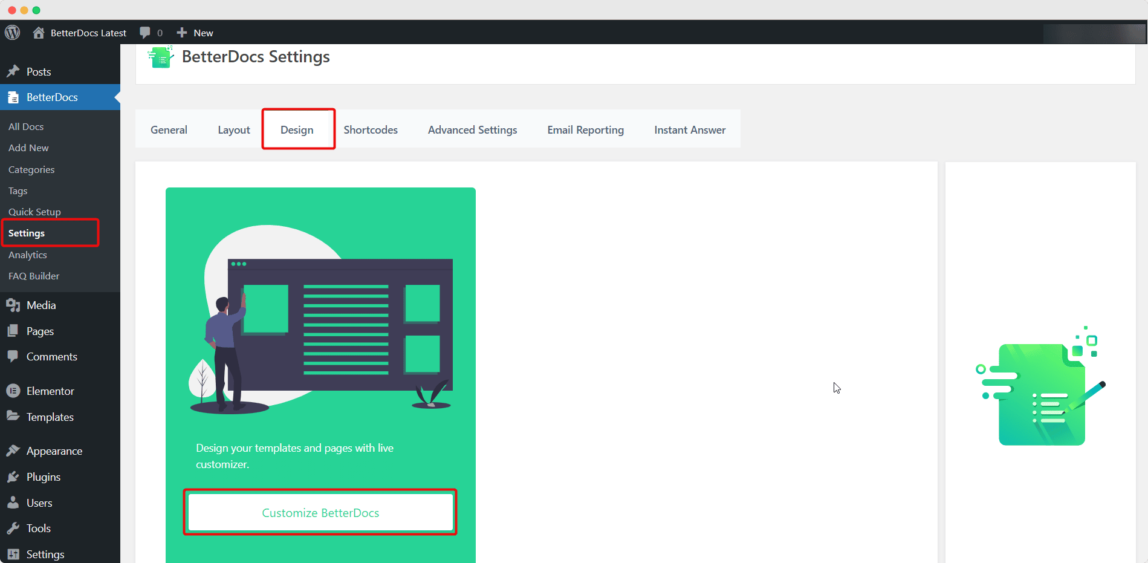Image resolution: width=1148 pixels, height=563 pixels.
Task: Open the WordPress logo menu
Action: coord(12,32)
